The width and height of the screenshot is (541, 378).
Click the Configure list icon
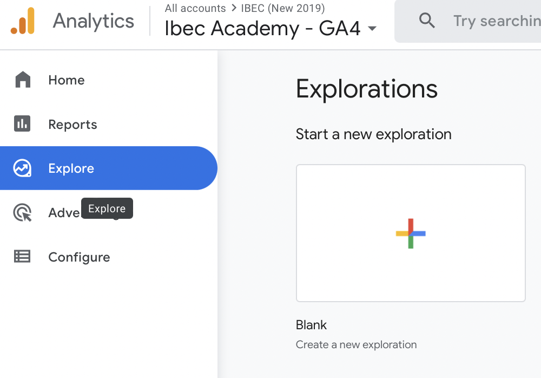click(23, 257)
